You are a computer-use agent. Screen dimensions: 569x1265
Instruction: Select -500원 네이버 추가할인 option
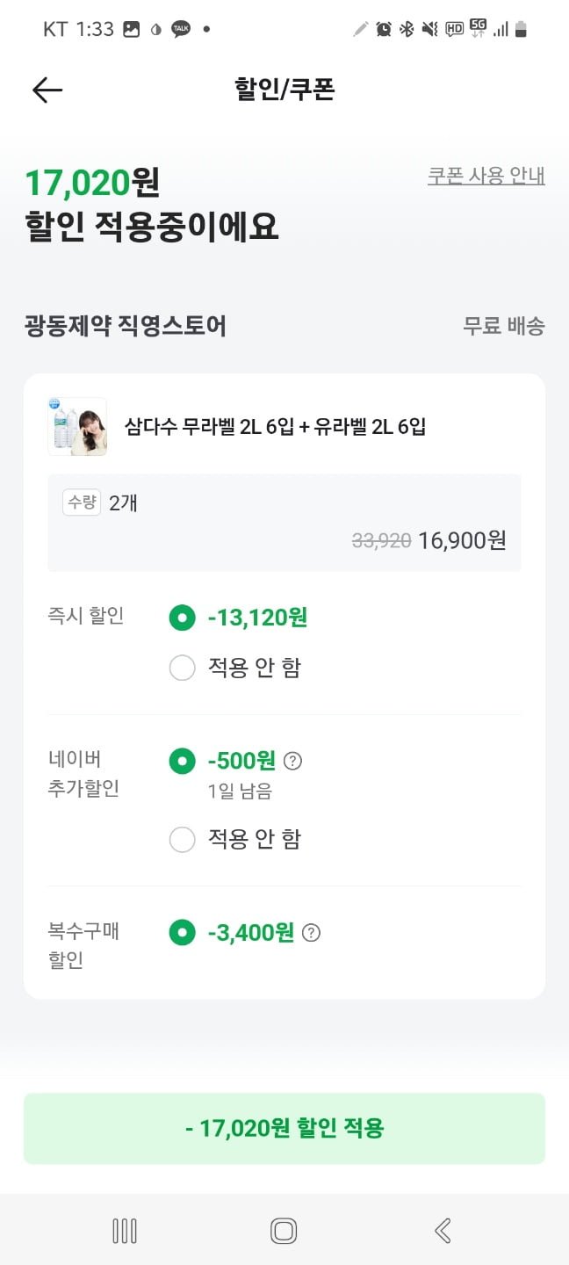(x=182, y=761)
